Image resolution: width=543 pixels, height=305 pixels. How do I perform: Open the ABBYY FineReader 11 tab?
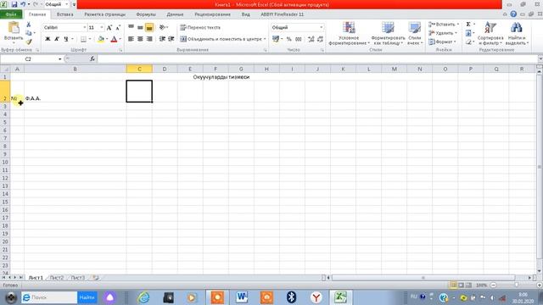coord(282,14)
